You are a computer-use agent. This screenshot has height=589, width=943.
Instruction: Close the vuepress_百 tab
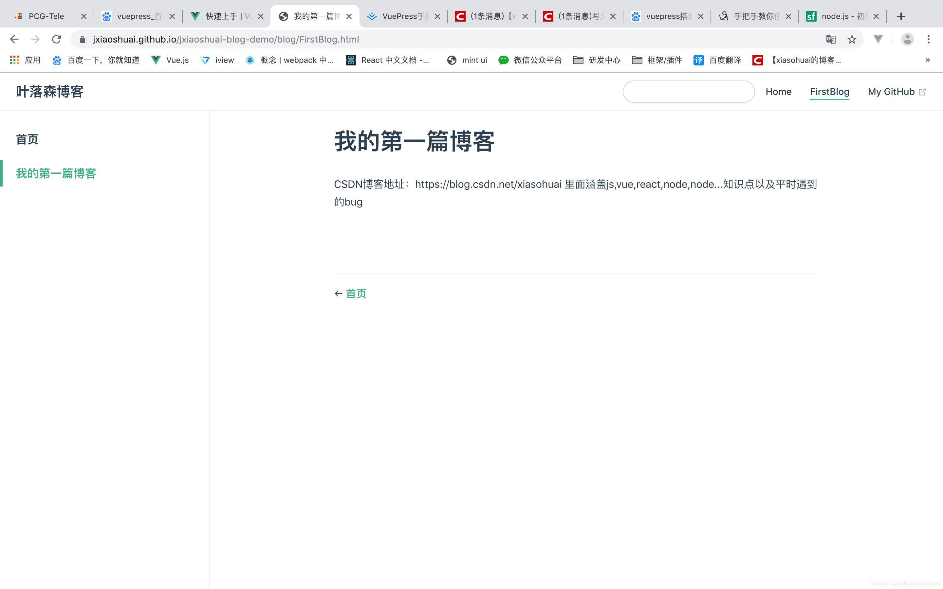[x=172, y=16]
